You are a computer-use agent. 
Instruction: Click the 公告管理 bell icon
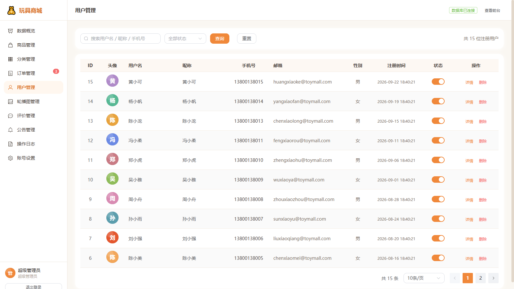[x=10, y=130]
